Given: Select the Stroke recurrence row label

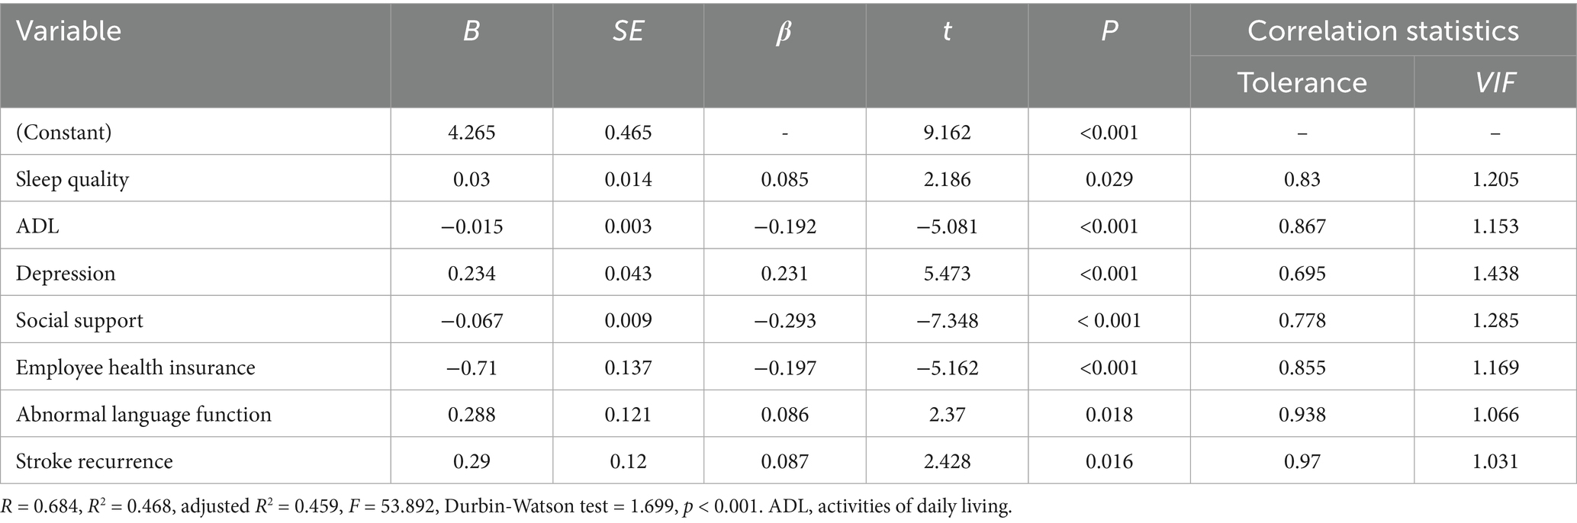Looking at the screenshot, I should (95, 461).
